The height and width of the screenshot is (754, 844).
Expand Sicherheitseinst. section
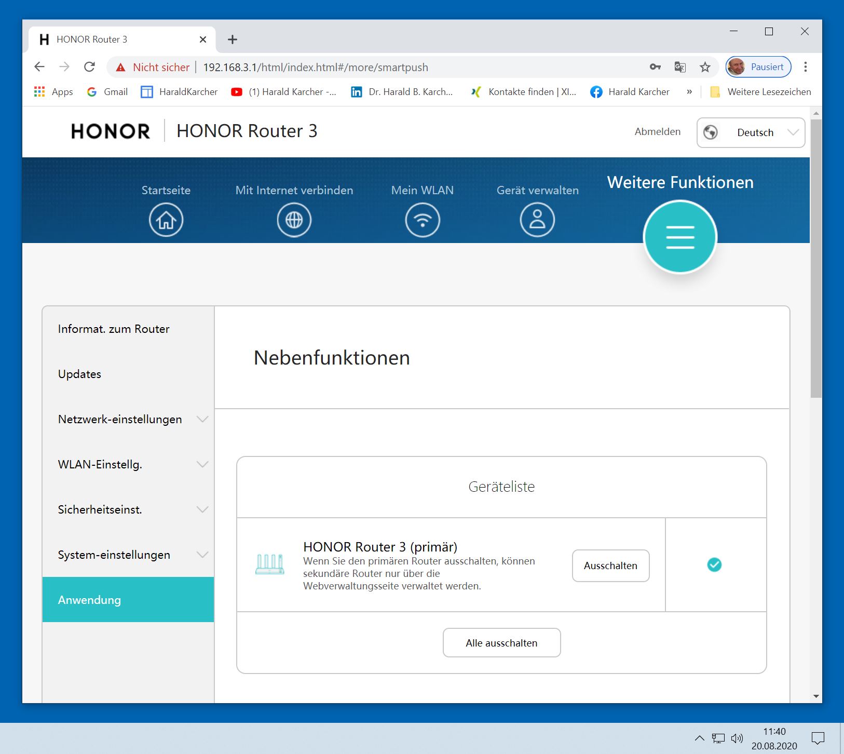[x=202, y=509]
